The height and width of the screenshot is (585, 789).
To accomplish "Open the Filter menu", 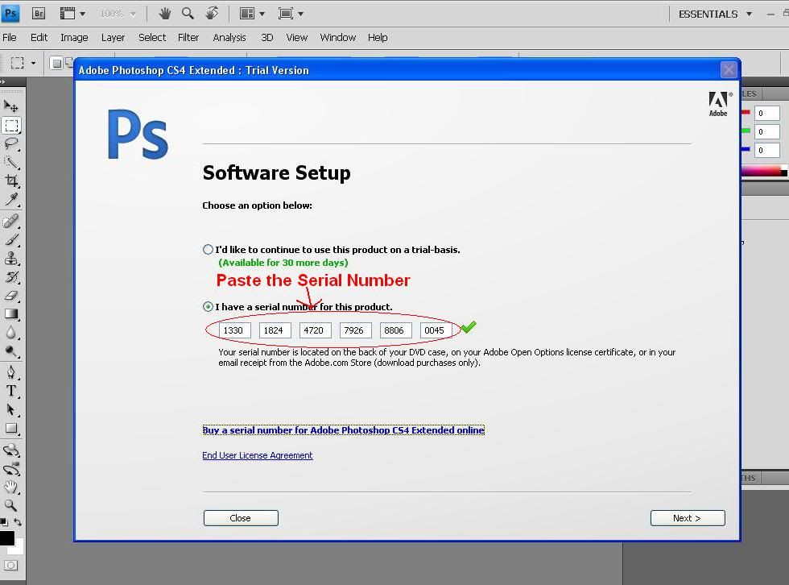I will coord(188,37).
